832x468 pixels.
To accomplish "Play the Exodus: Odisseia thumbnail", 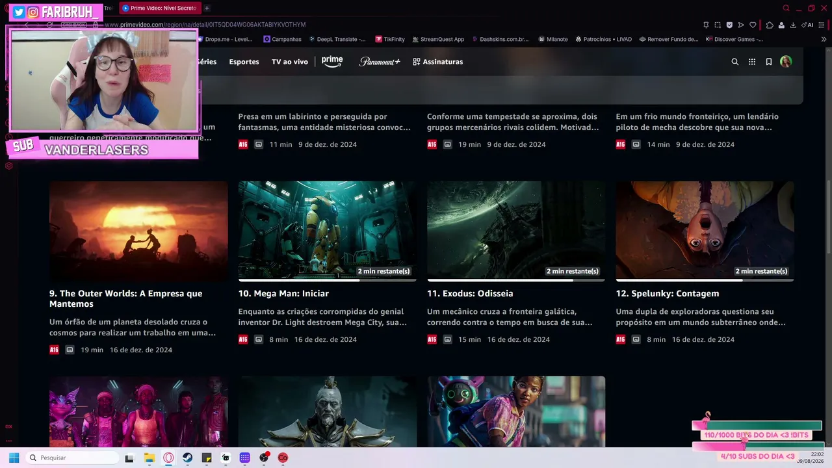I will [516, 231].
